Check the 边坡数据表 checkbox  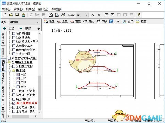click(14, 37)
